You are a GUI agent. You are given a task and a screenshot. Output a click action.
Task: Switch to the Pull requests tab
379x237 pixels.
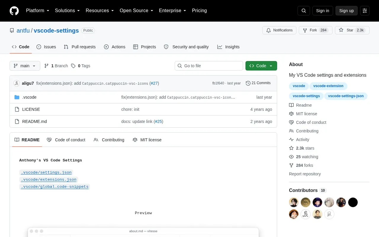[80, 47]
